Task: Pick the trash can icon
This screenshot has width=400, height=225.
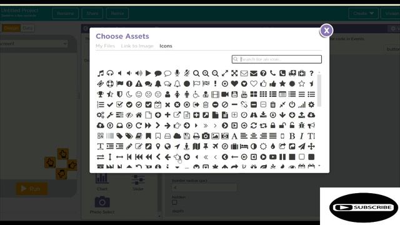Action: tap(272, 104)
